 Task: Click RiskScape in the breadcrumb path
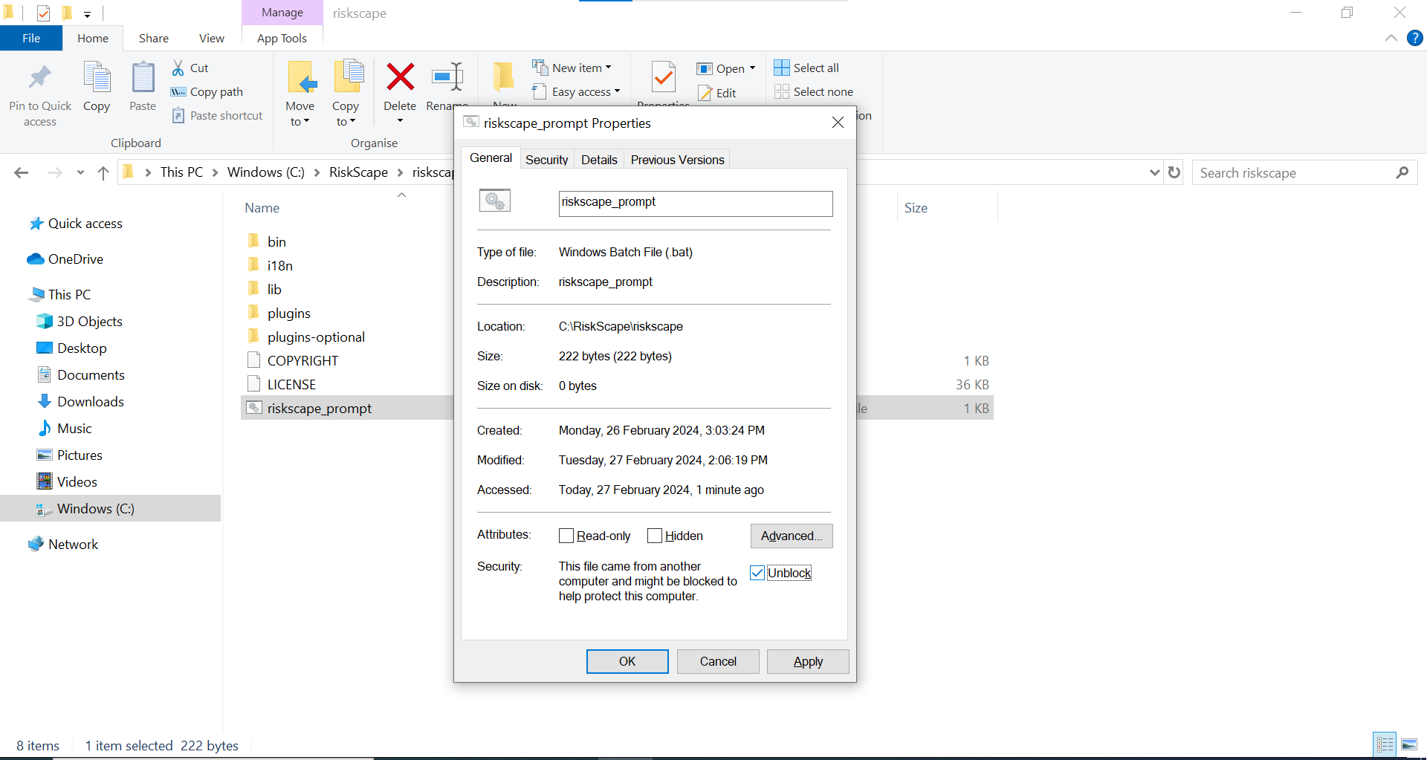[358, 172]
